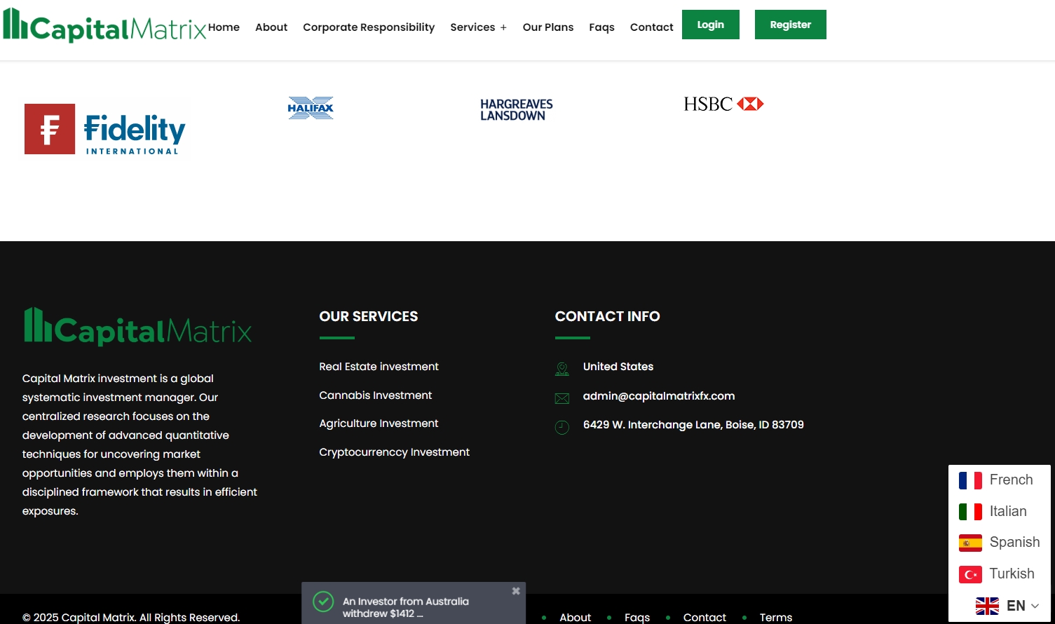Image resolution: width=1055 pixels, height=624 pixels.
Task: Click the EN current language label
Action: (1016, 606)
